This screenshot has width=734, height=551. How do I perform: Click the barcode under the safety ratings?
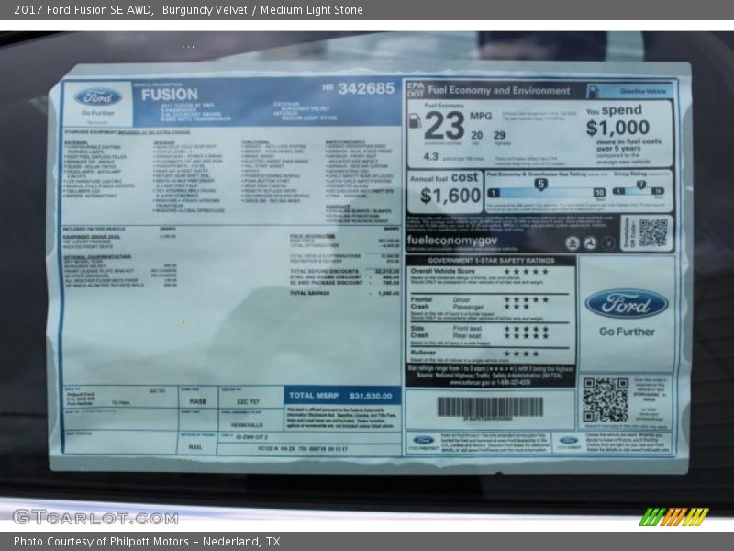[x=489, y=407]
